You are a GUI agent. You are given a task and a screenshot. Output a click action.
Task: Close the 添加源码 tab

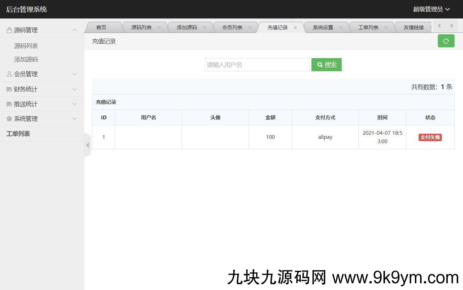click(x=205, y=28)
